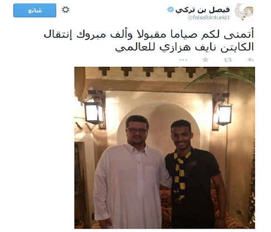Open the profile avatar picture

[244, 12]
